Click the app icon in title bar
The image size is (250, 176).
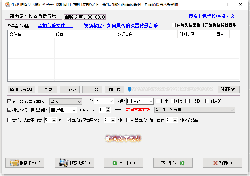click(7, 5)
